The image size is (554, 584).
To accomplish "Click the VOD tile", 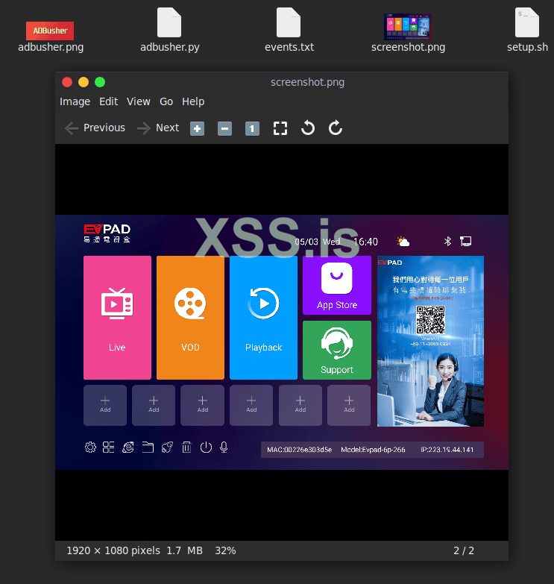I will click(x=190, y=317).
